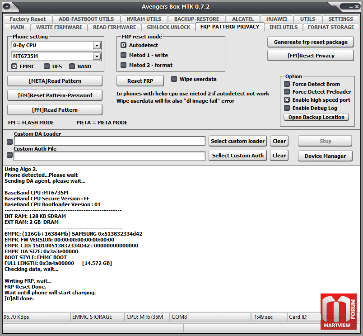
Task: Clear the Custom Auth File field
Action: click(279, 156)
